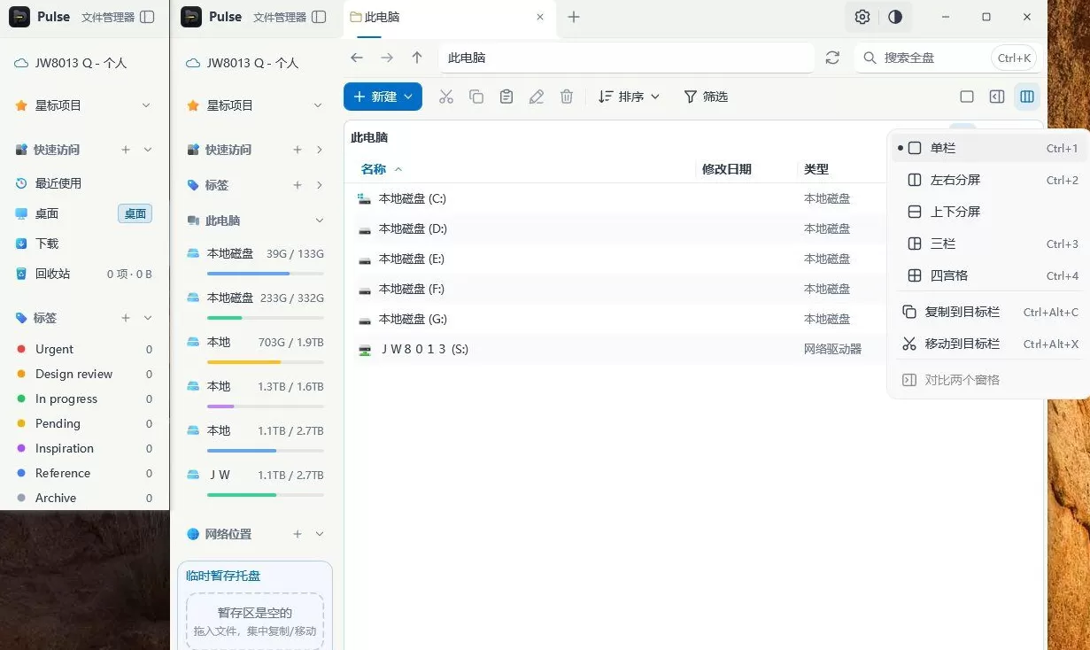Click the highlighted multi-column layout toolbar button
Image resolution: width=1090 pixels, height=650 pixels.
coord(1027,97)
